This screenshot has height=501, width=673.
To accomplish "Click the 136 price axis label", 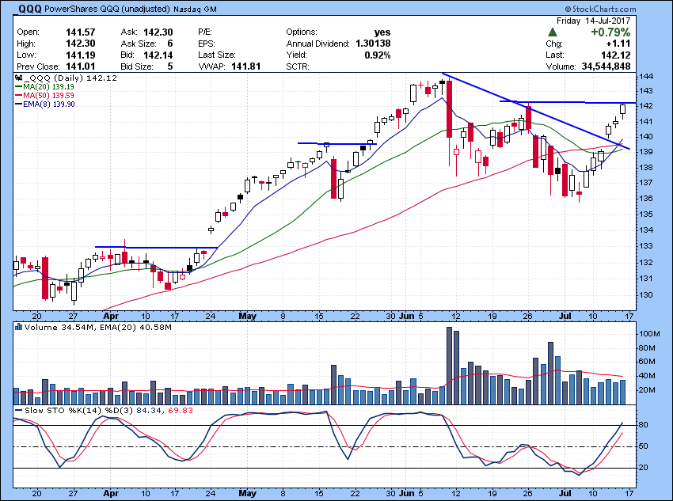I will click(x=646, y=199).
